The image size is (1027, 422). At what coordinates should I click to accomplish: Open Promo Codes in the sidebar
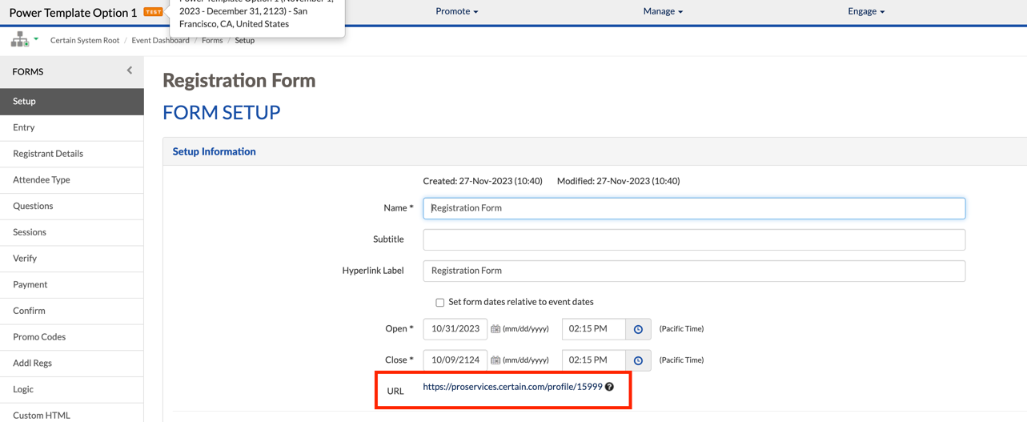[x=72, y=337]
